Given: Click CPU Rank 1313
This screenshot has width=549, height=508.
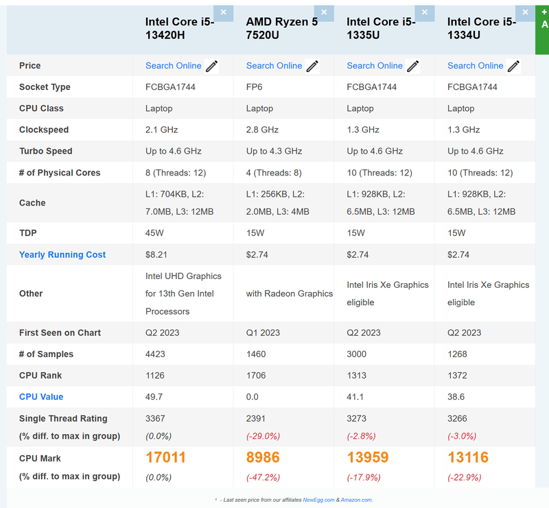Looking at the screenshot, I should (x=356, y=376).
